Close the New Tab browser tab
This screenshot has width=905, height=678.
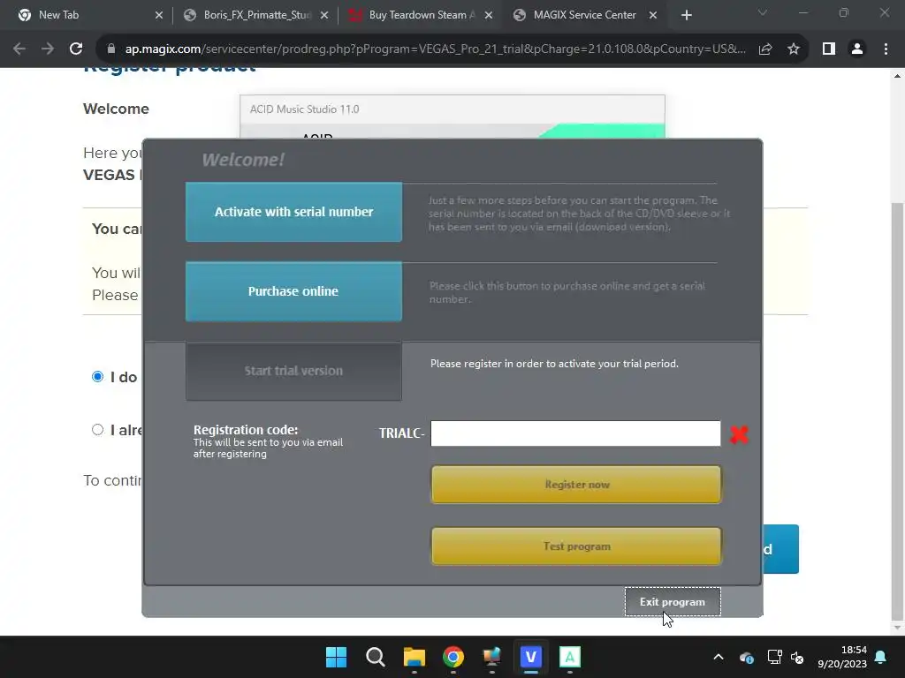point(159,15)
